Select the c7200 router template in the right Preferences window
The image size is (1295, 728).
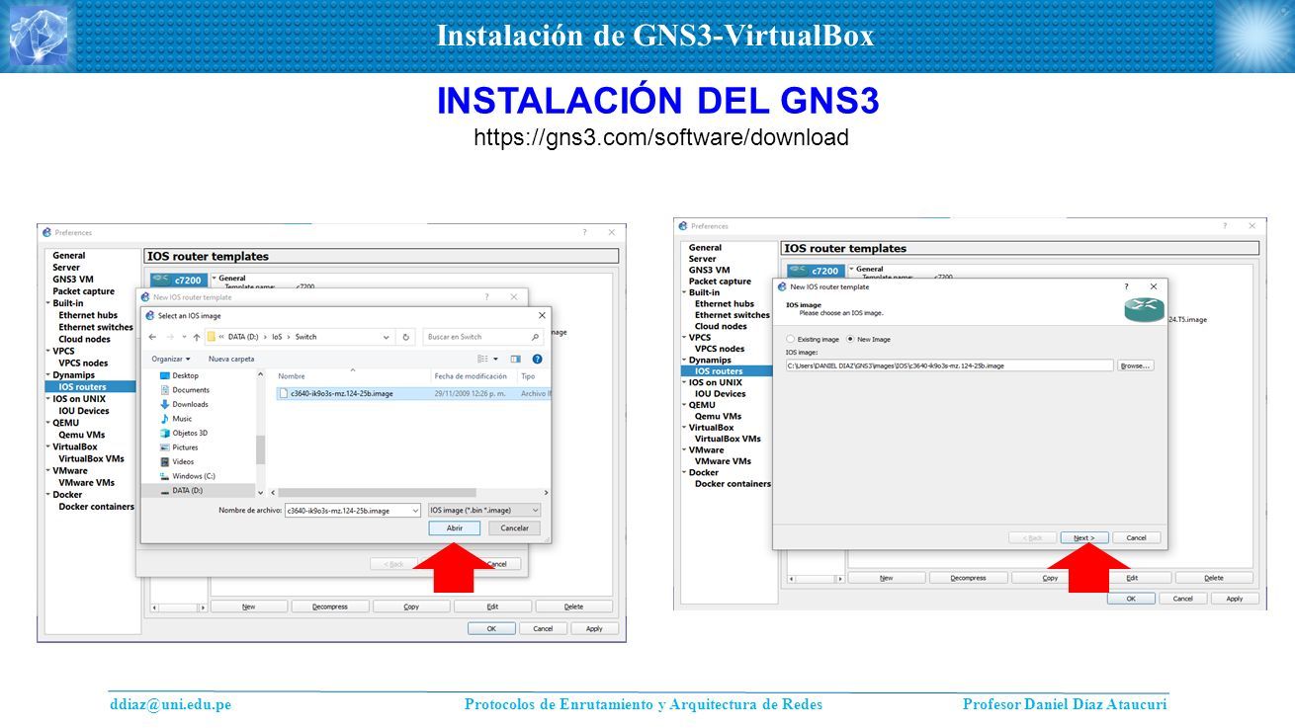point(817,271)
